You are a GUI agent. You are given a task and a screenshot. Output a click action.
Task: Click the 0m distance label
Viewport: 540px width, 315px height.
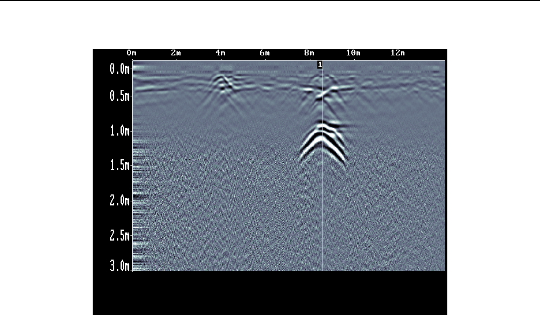pos(132,53)
